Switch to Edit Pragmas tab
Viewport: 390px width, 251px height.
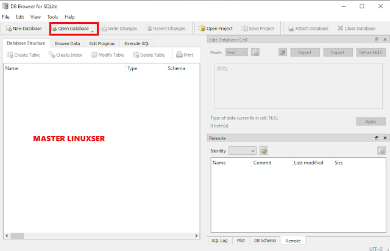coord(102,43)
